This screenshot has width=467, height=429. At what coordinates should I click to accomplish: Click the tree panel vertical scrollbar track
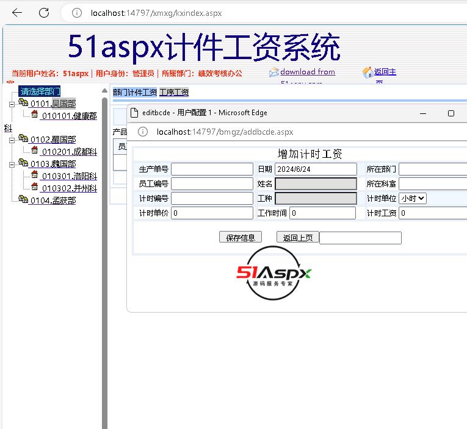pyautogui.click(x=104, y=263)
